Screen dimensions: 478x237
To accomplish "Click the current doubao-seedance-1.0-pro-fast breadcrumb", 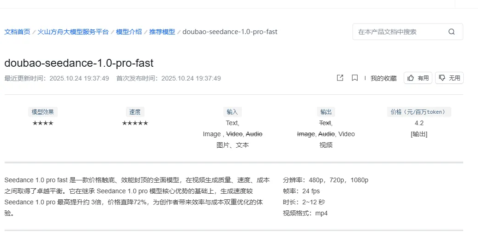I will (230, 32).
